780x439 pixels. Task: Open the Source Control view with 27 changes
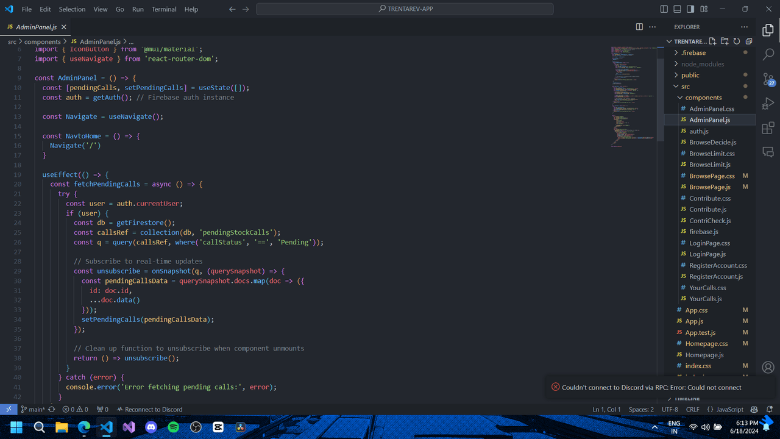[x=768, y=79]
